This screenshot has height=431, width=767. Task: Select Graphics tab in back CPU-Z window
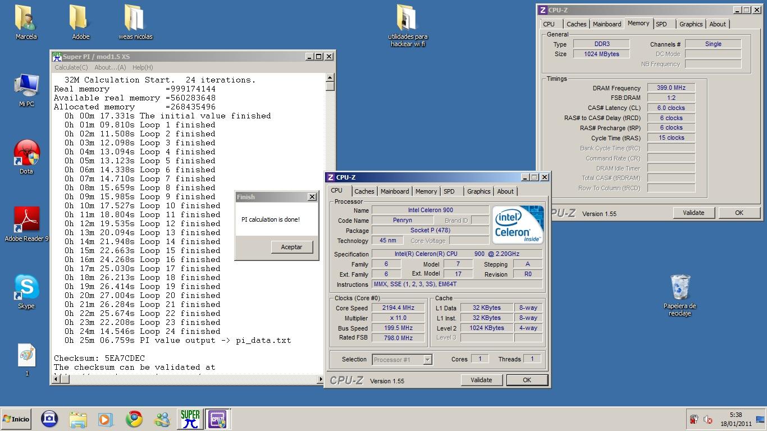pyautogui.click(x=691, y=24)
